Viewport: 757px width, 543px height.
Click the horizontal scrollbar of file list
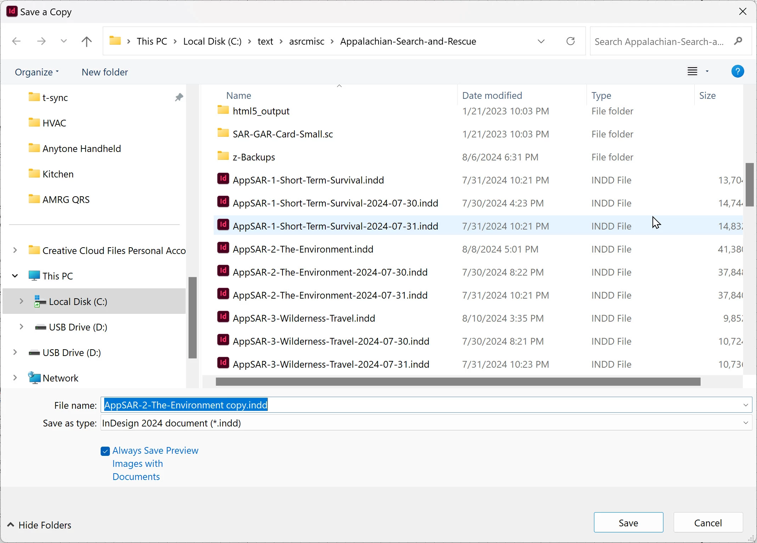[458, 381]
